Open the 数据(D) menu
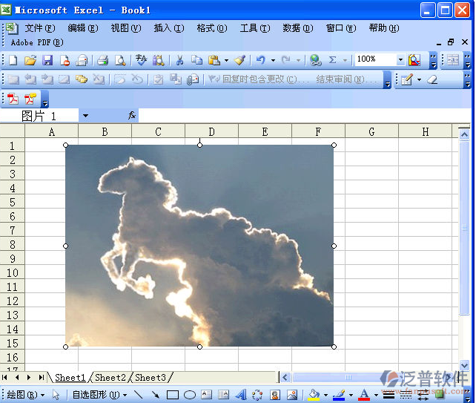Viewport: 476px width, 403px height. (298, 28)
